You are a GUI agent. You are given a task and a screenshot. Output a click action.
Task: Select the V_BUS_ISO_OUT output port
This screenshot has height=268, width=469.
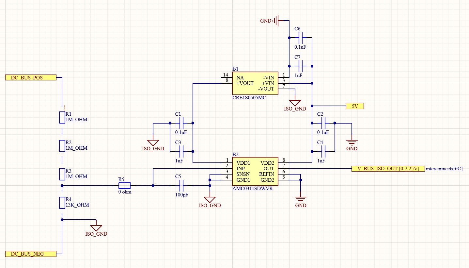pyautogui.click(x=388, y=169)
